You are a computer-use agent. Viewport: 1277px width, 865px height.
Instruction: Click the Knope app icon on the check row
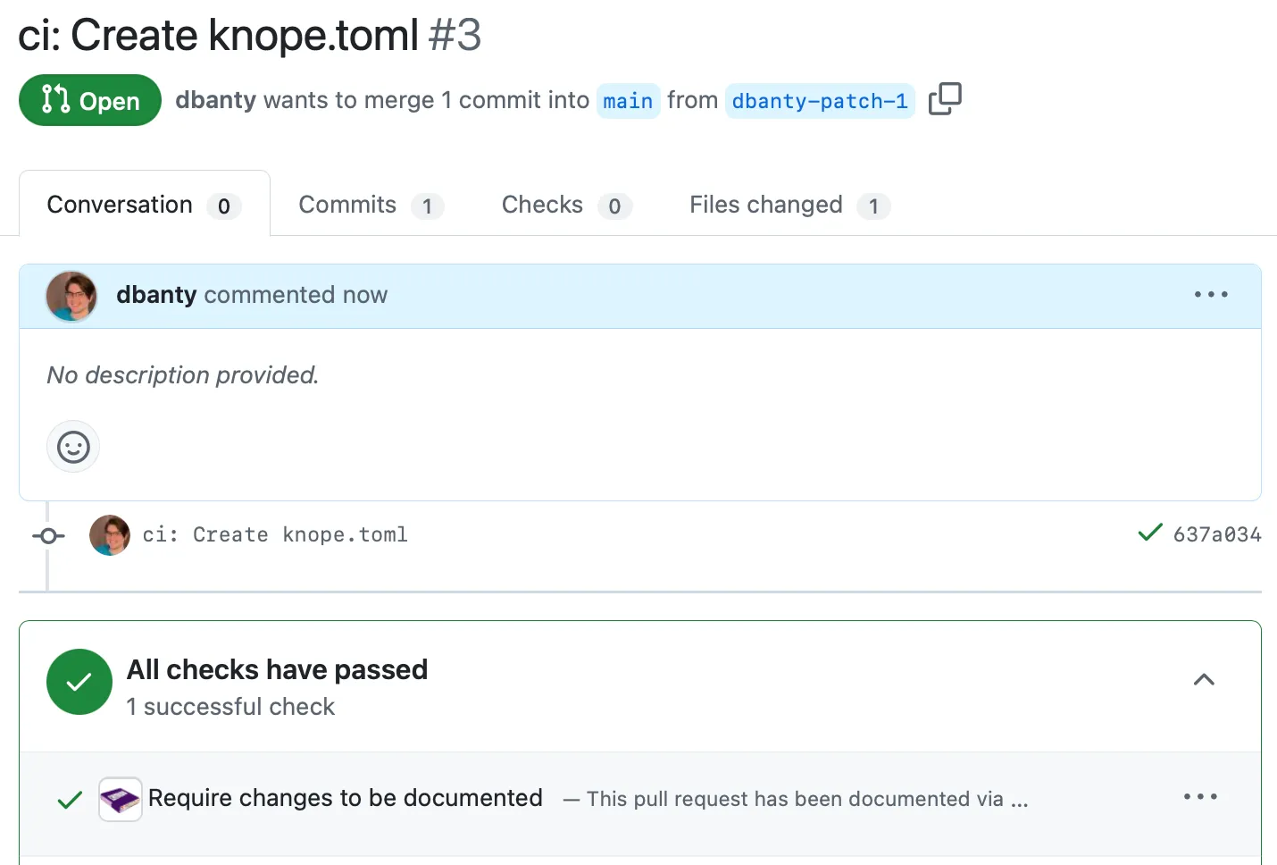click(120, 798)
